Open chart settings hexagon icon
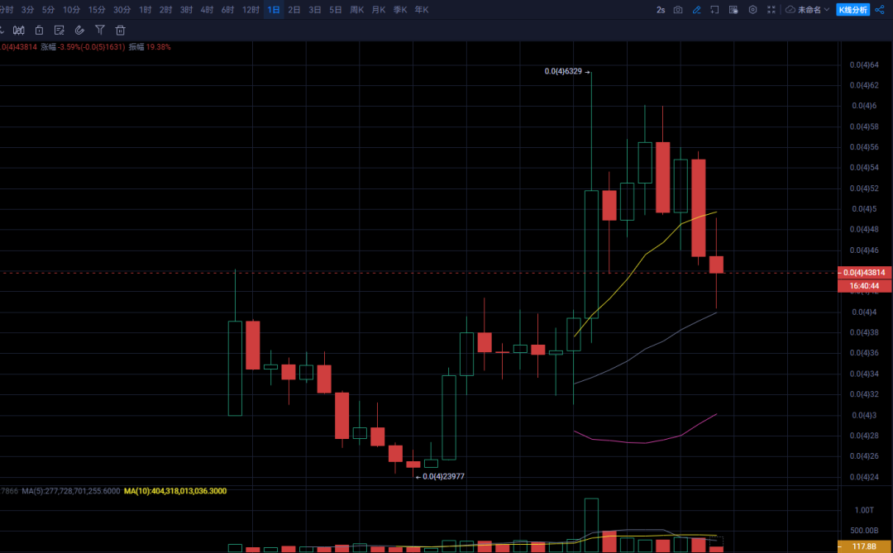Viewport: 893px width, 553px height. click(753, 10)
